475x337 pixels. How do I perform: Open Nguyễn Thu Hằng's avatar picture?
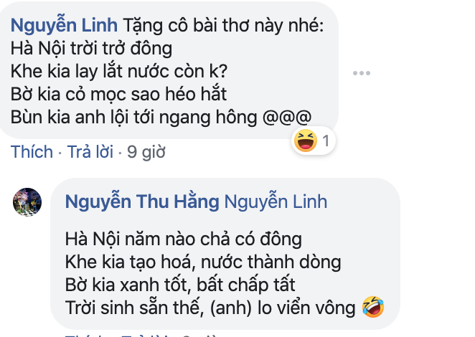(27, 202)
